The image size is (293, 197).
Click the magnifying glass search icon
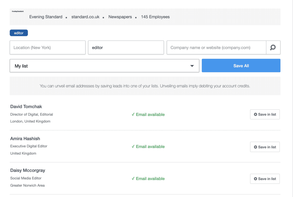tap(273, 48)
